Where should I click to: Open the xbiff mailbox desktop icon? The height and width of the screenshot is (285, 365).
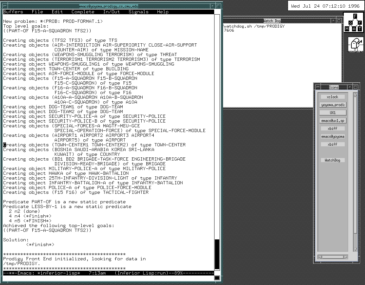coord(356,44)
